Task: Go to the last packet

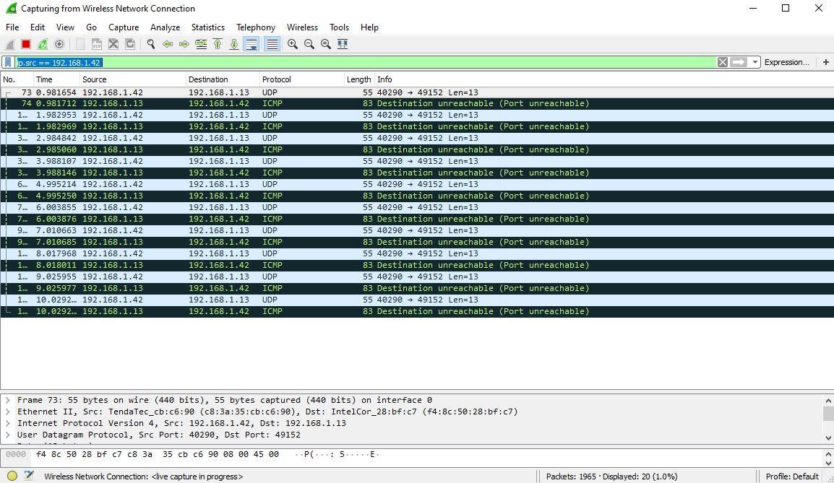Action: click(233, 44)
